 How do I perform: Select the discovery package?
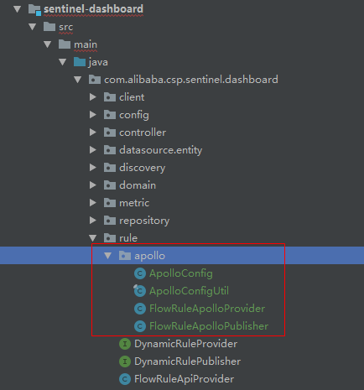[x=142, y=168]
